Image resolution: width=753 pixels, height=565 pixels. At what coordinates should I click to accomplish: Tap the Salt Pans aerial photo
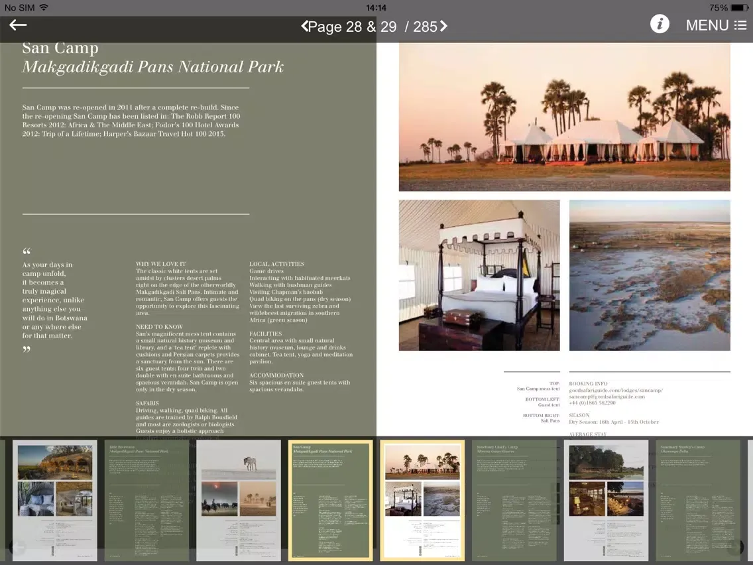click(x=650, y=275)
